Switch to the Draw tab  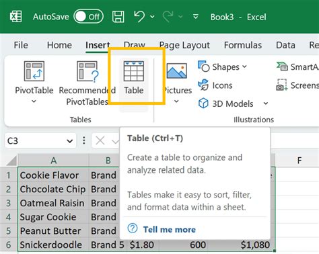pos(135,44)
